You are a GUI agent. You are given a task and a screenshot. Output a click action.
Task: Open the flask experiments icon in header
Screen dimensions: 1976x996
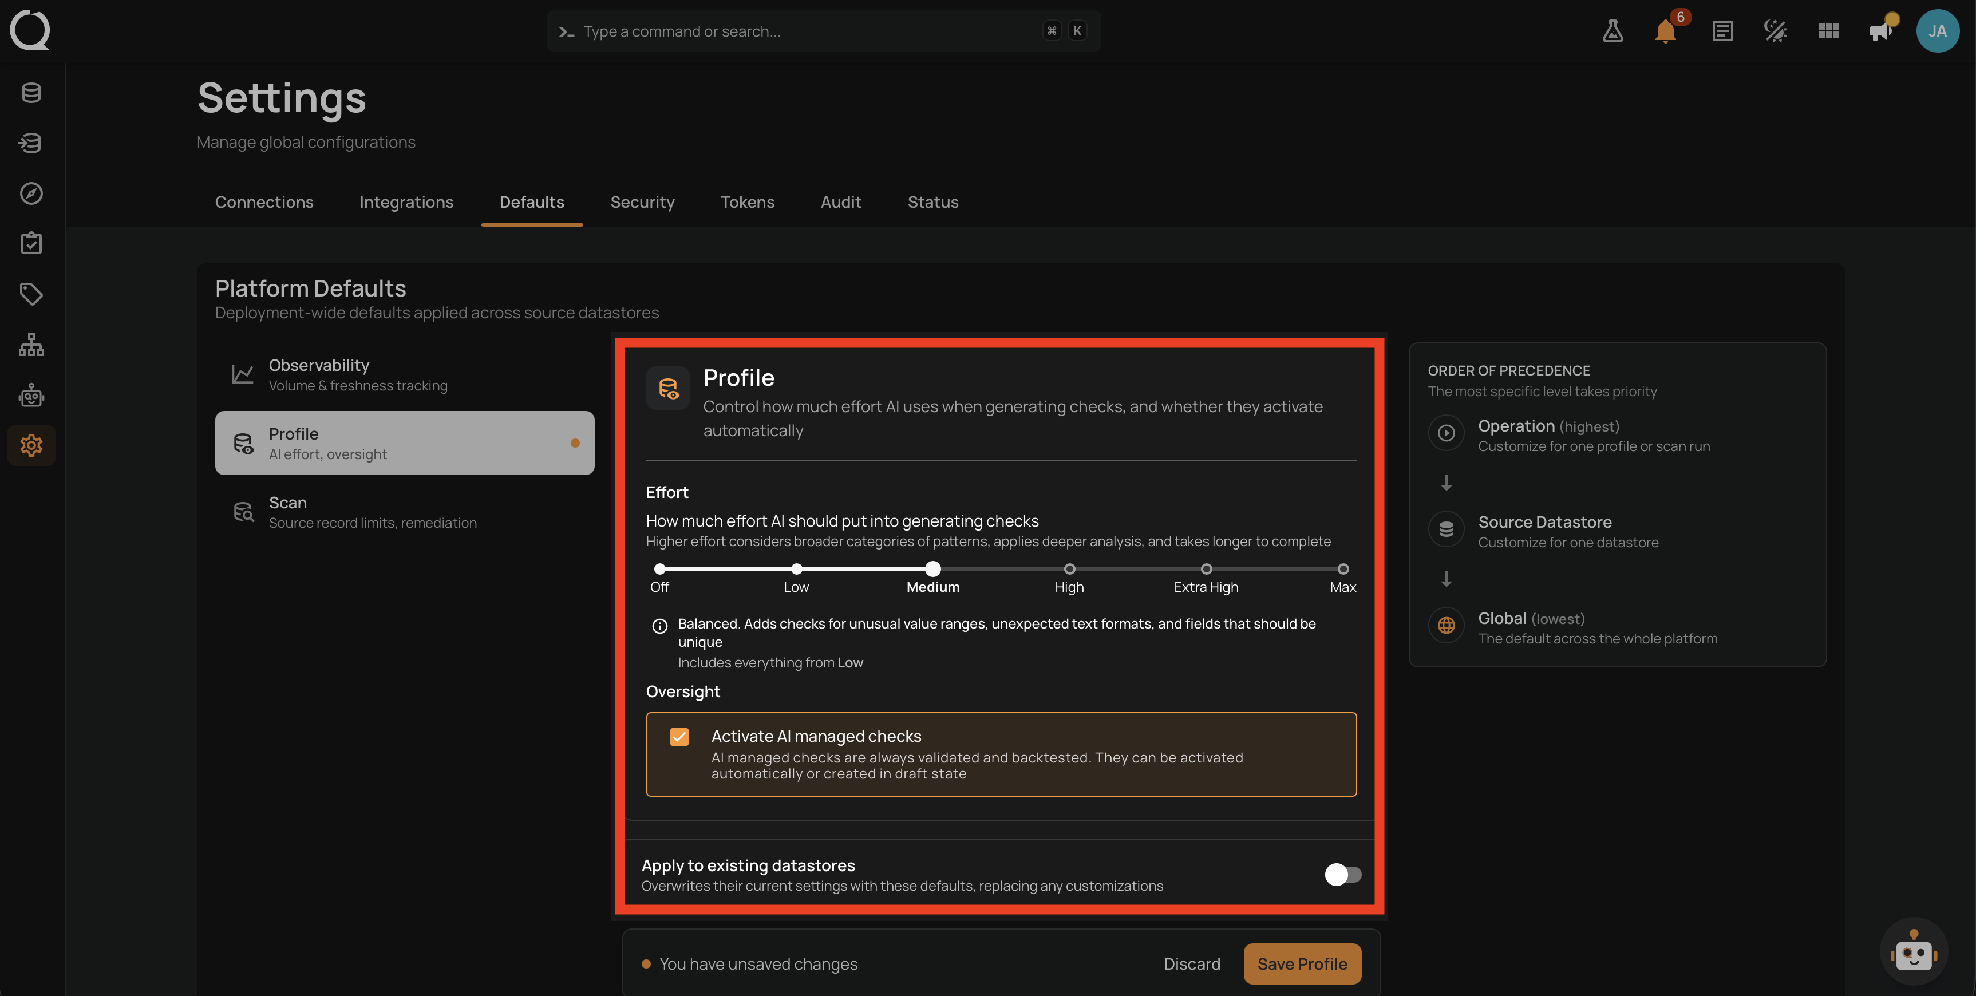1613,31
